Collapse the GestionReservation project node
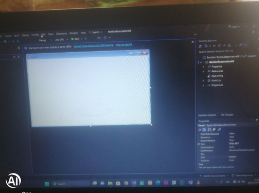The width and height of the screenshot is (259, 193). coord(201,62)
